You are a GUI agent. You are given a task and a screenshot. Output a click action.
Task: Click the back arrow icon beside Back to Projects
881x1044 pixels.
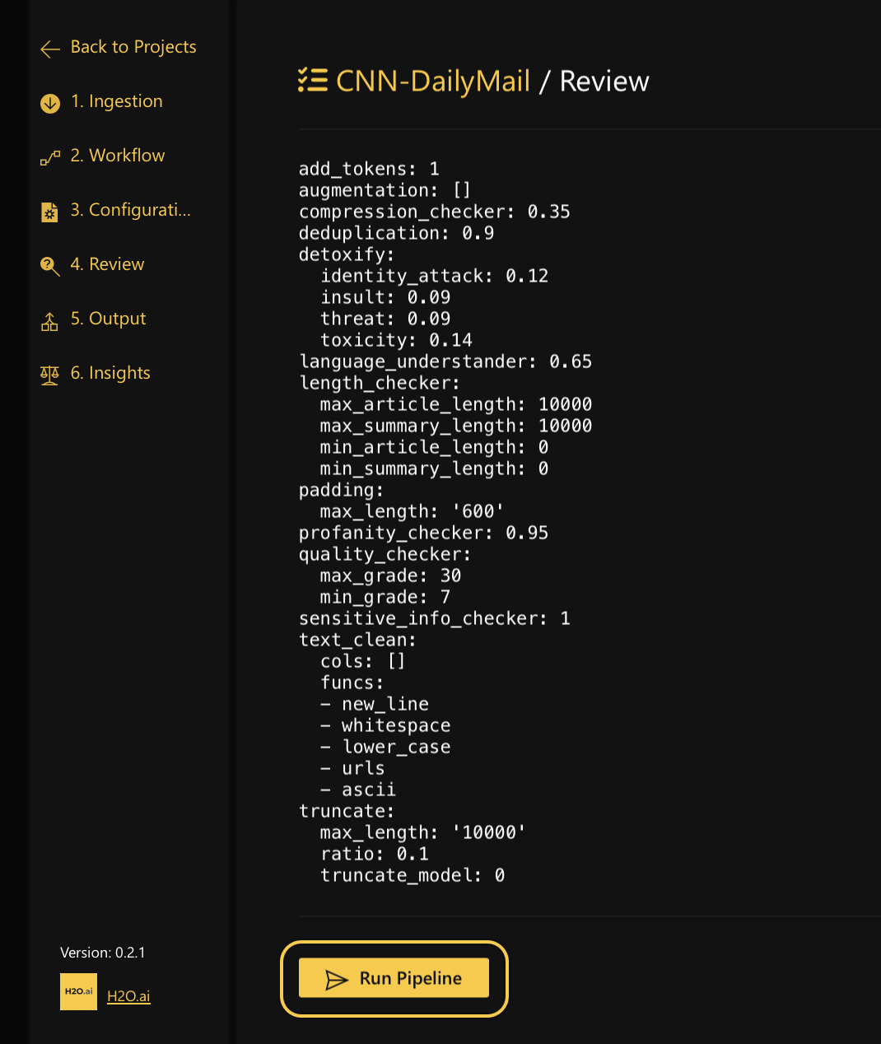pos(50,49)
